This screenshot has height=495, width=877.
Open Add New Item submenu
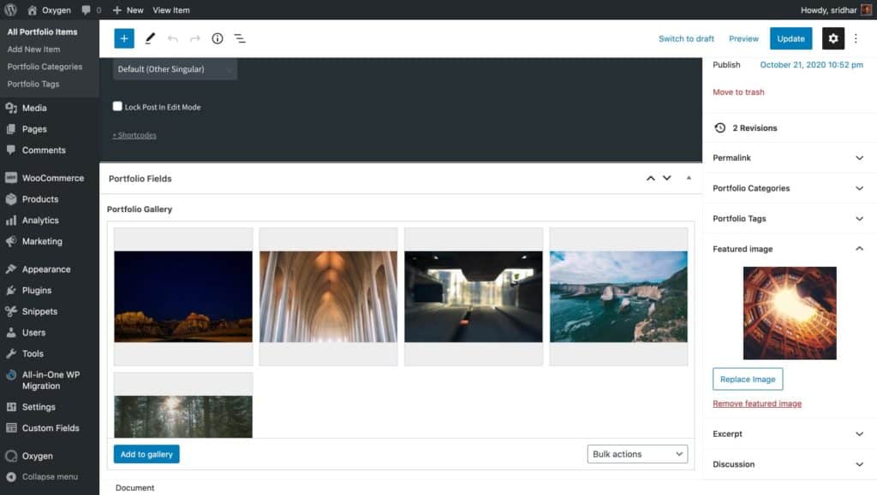pos(33,49)
